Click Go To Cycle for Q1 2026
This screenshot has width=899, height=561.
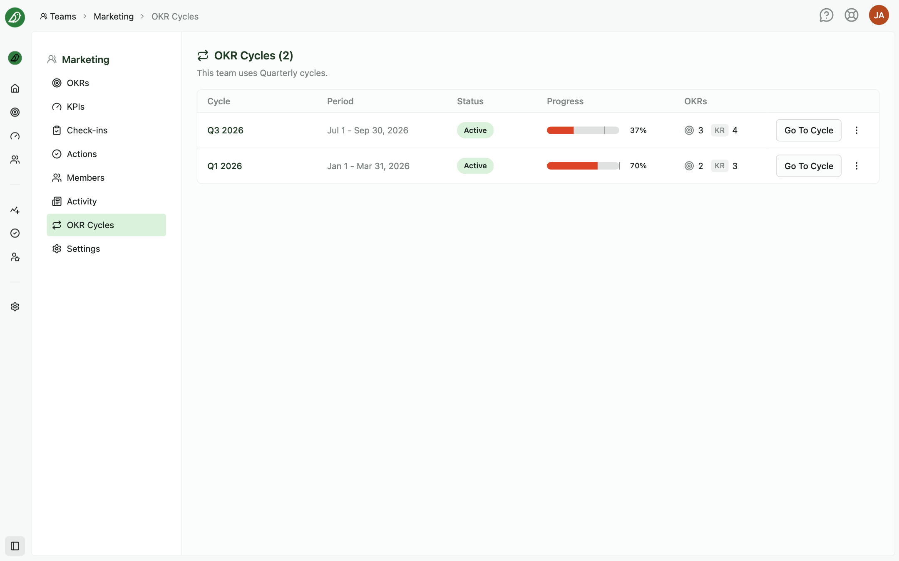pyautogui.click(x=808, y=166)
